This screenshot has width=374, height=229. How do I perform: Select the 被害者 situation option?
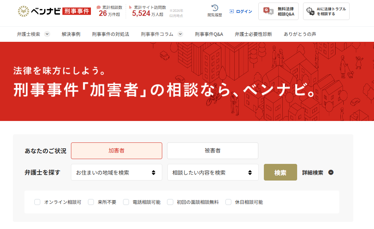(212, 151)
